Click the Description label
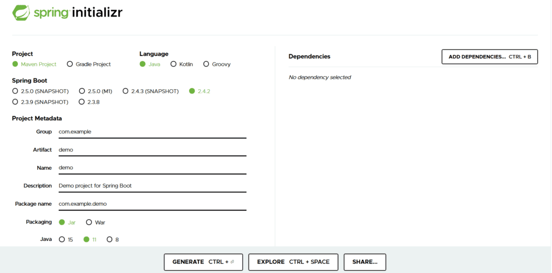The width and height of the screenshot is (552, 273). click(38, 185)
